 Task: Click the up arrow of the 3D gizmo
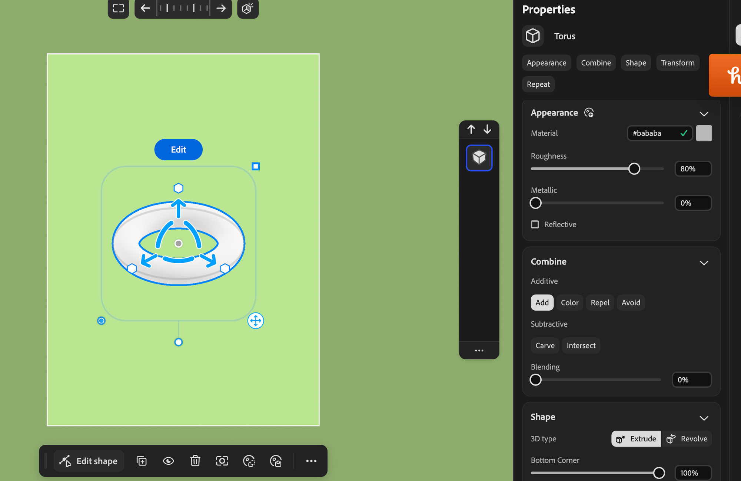coord(179,208)
